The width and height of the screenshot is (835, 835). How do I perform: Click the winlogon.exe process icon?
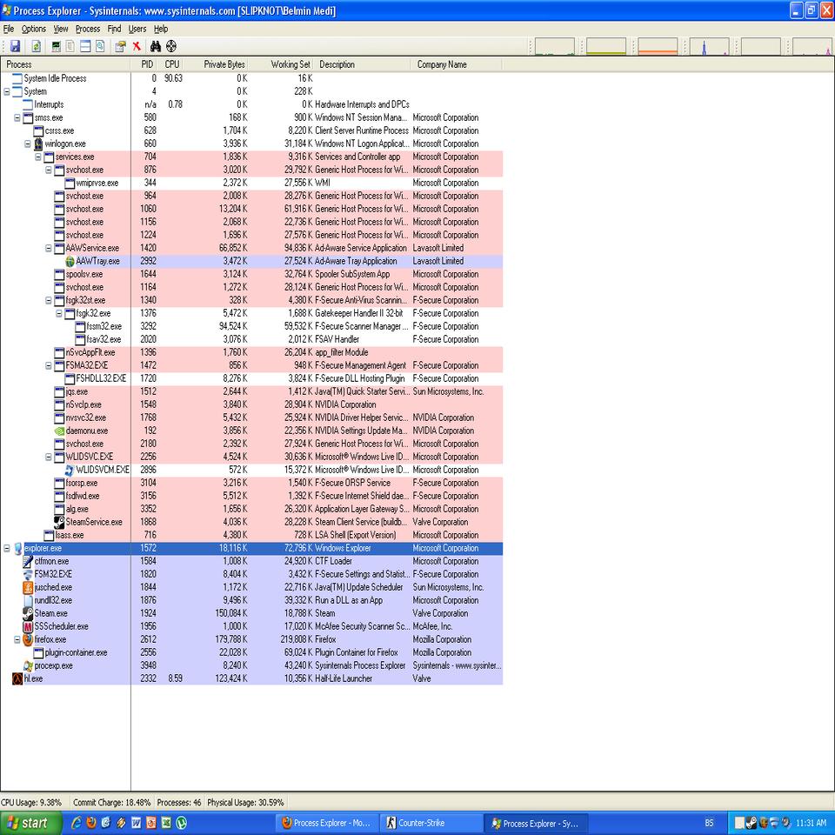tap(38, 144)
